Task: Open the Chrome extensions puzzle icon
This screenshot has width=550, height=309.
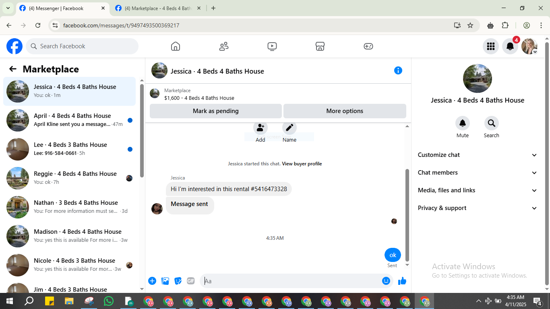Action: coord(505,25)
